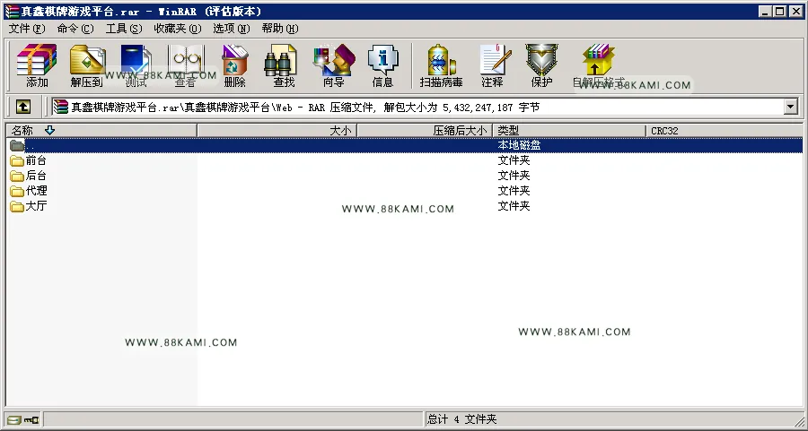Click the 保护 (Protect) shield icon
Screen dimensions: 808x431
pyautogui.click(x=541, y=65)
